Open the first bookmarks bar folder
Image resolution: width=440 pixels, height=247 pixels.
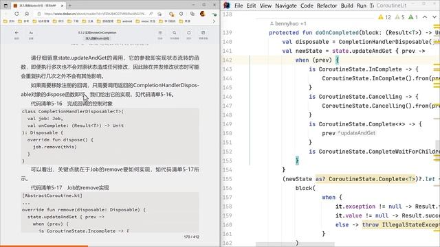[8, 21]
